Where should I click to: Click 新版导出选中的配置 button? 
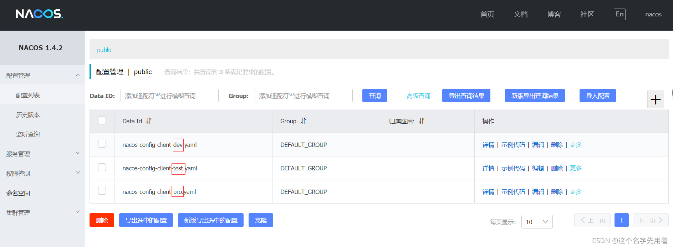pyautogui.click(x=211, y=220)
